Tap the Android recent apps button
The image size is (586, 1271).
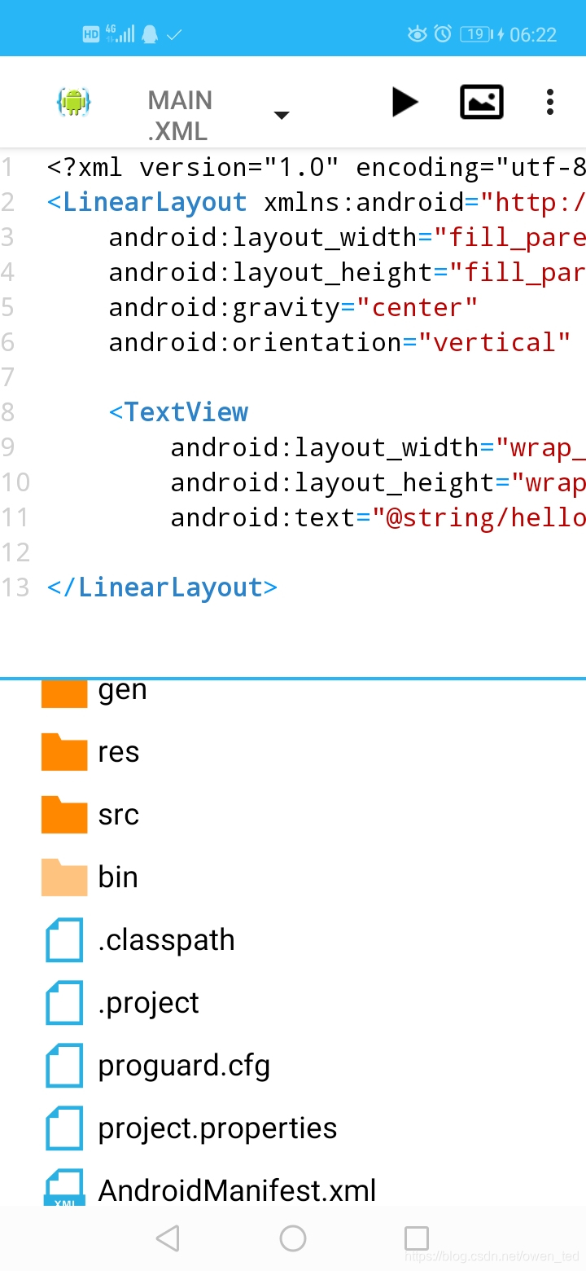[417, 1238]
